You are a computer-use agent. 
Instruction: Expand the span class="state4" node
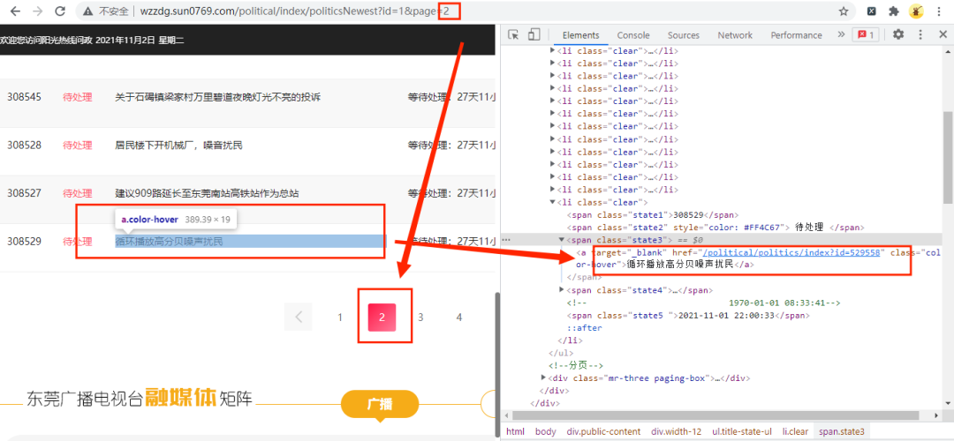click(x=562, y=290)
